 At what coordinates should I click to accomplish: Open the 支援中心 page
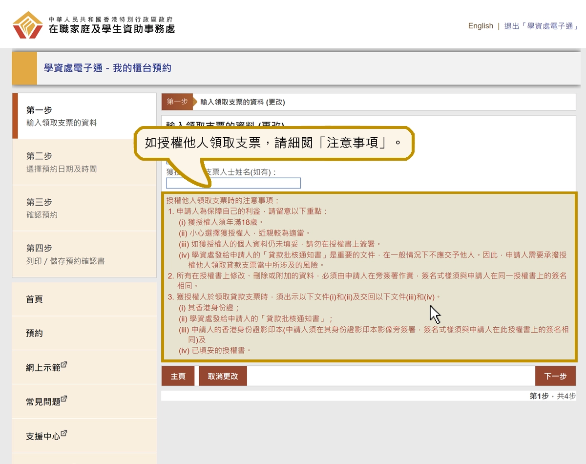[x=43, y=436]
